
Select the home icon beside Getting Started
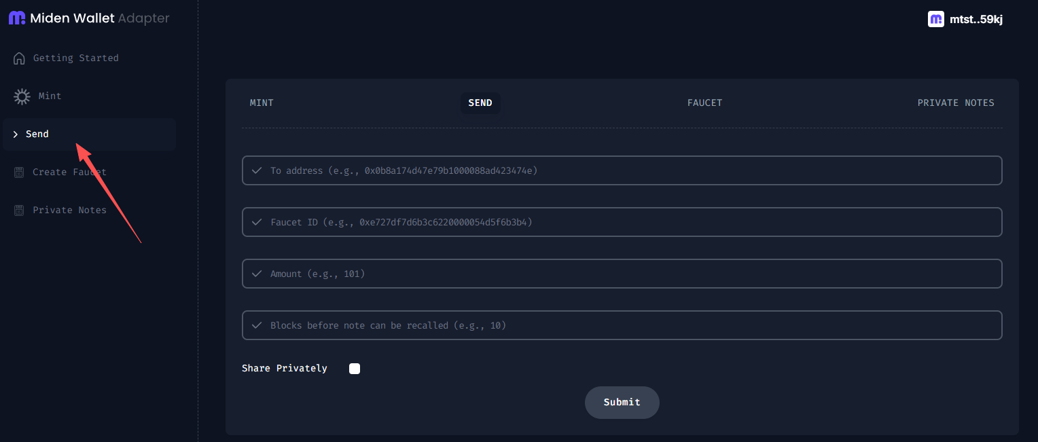click(19, 58)
